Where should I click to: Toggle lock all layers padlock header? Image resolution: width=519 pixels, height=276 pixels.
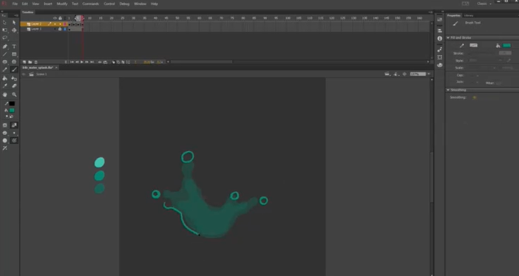point(60,18)
